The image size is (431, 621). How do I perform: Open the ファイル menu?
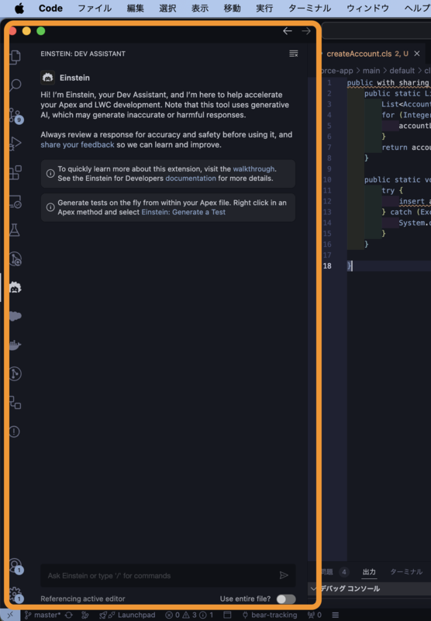click(95, 9)
